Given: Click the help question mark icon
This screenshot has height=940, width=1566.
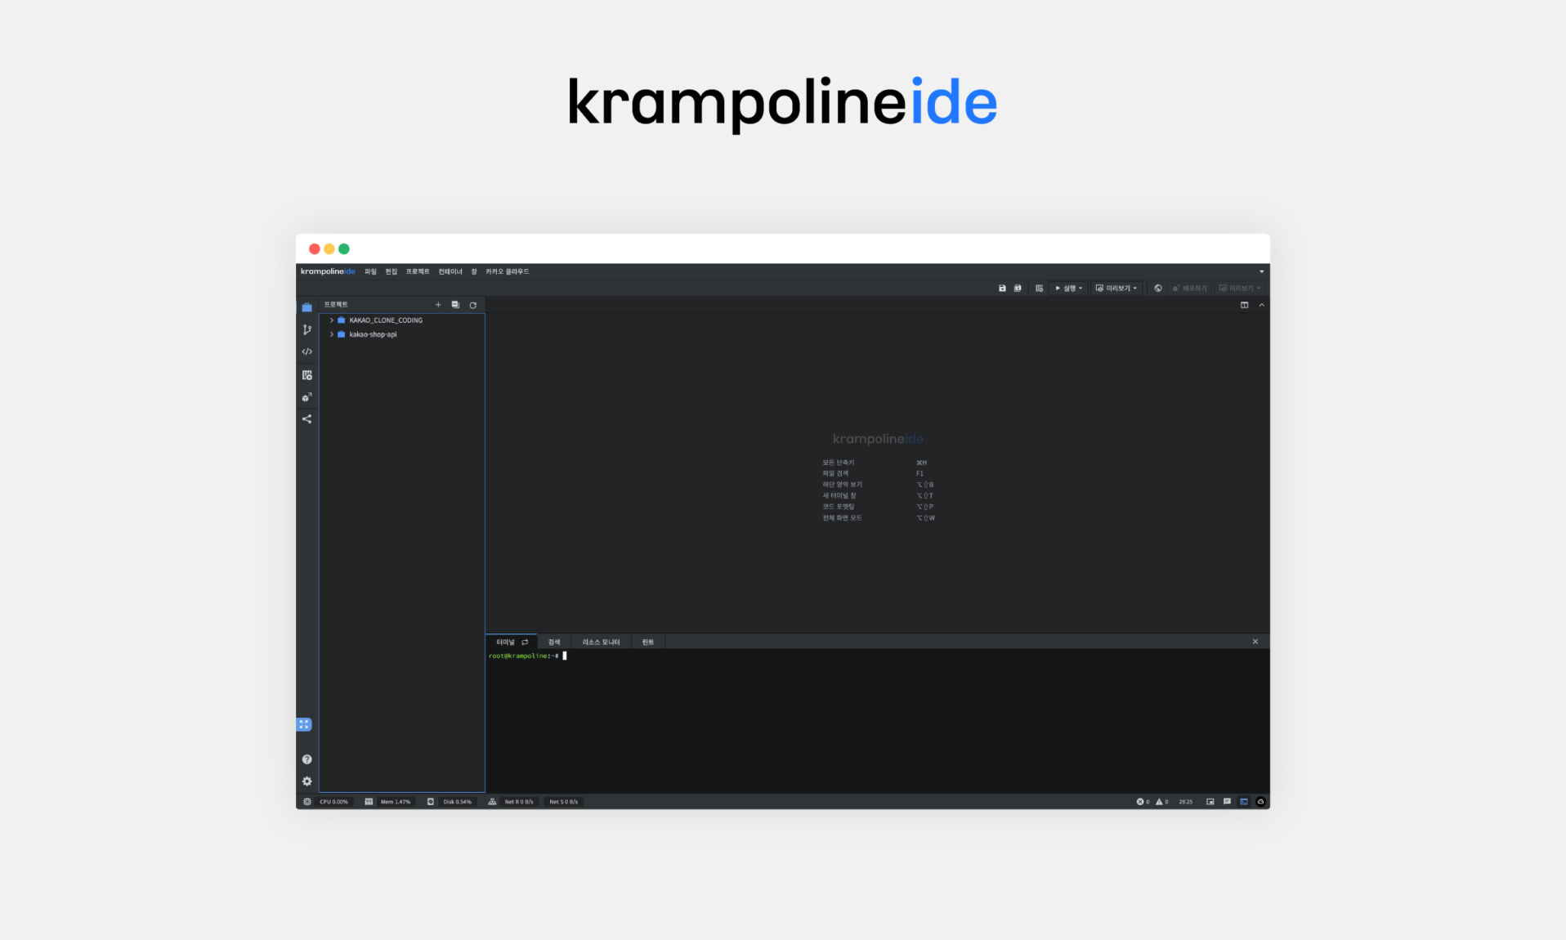Looking at the screenshot, I should (306, 759).
